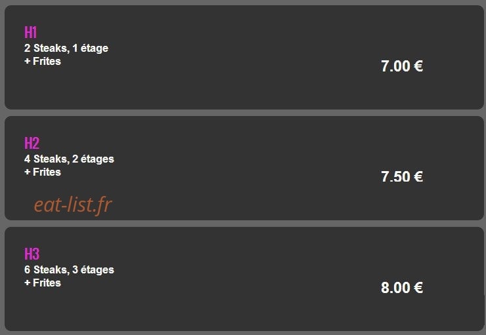Click the '2 Steaks, 1 étage' description
The height and width of the screenshot is (335, 486).
(66, 49)
